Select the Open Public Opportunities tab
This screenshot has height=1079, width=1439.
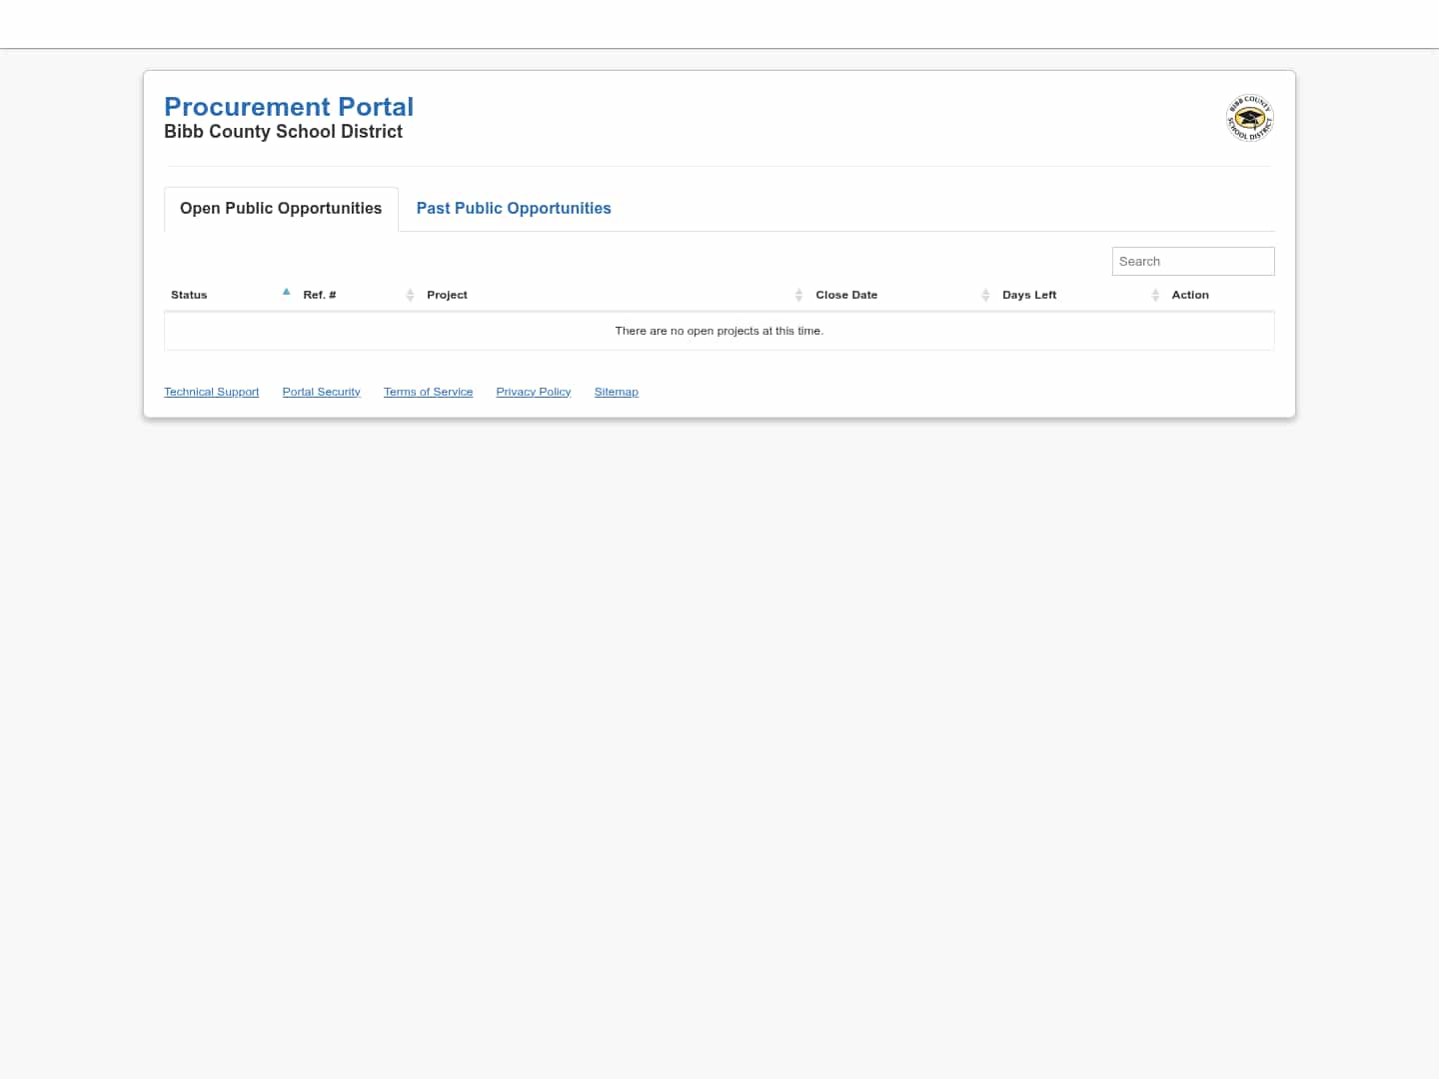[x=281, y=208]
